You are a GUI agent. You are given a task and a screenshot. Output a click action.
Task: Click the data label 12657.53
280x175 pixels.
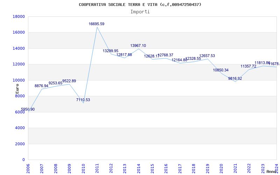207,56
